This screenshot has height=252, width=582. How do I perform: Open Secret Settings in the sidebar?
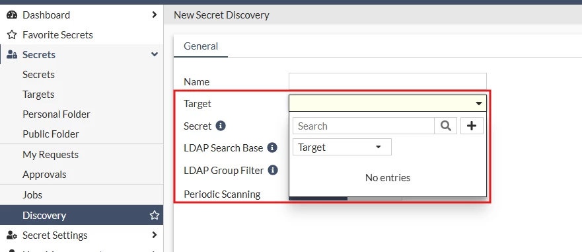pos(82,235)
